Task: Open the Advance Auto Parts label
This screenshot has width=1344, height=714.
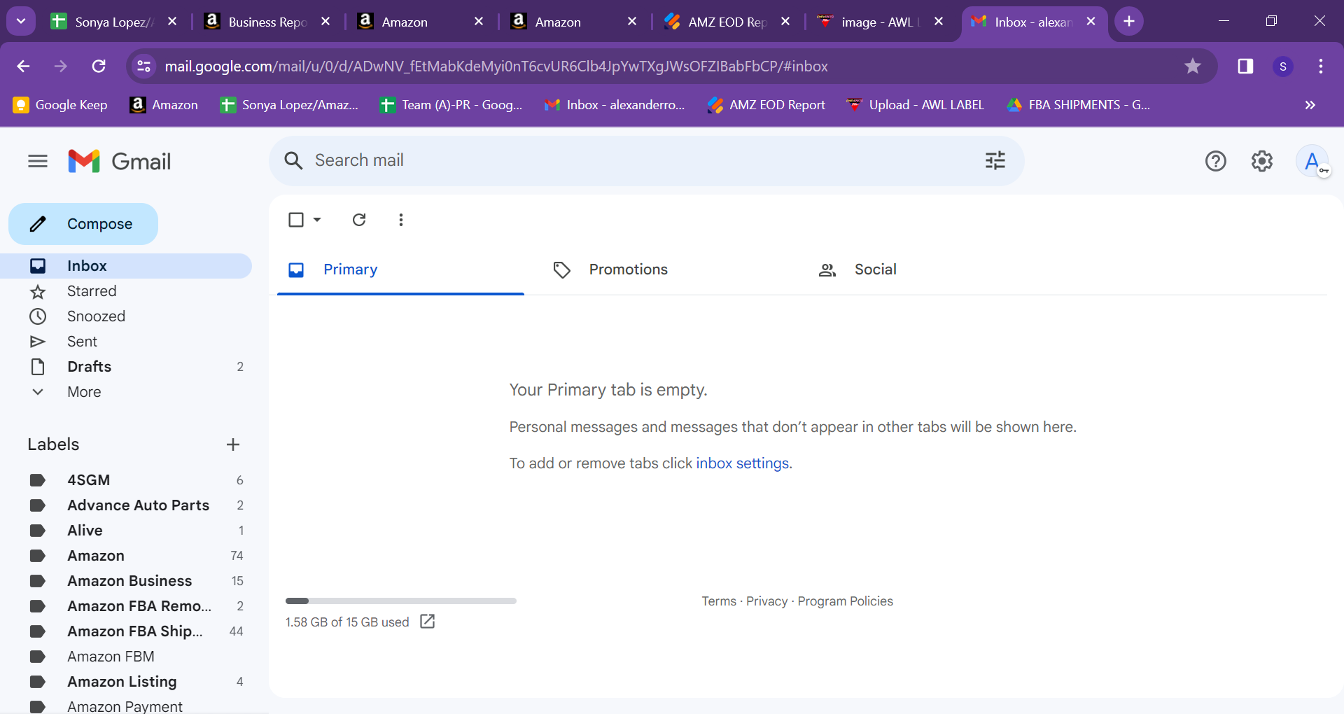Action: (x=126, y=505)
